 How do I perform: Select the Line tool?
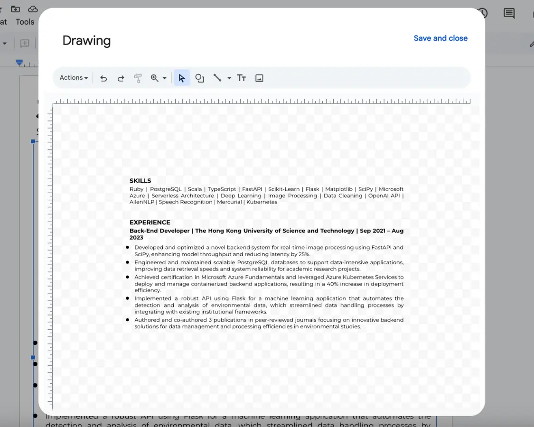(x=217, y=77)
